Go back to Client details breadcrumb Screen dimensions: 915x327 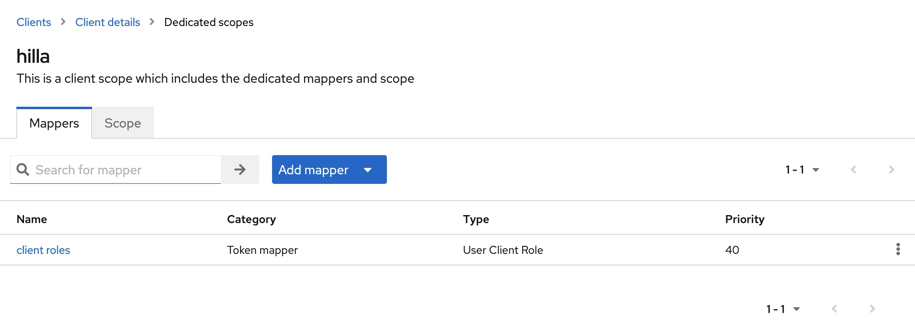[108, 22]
